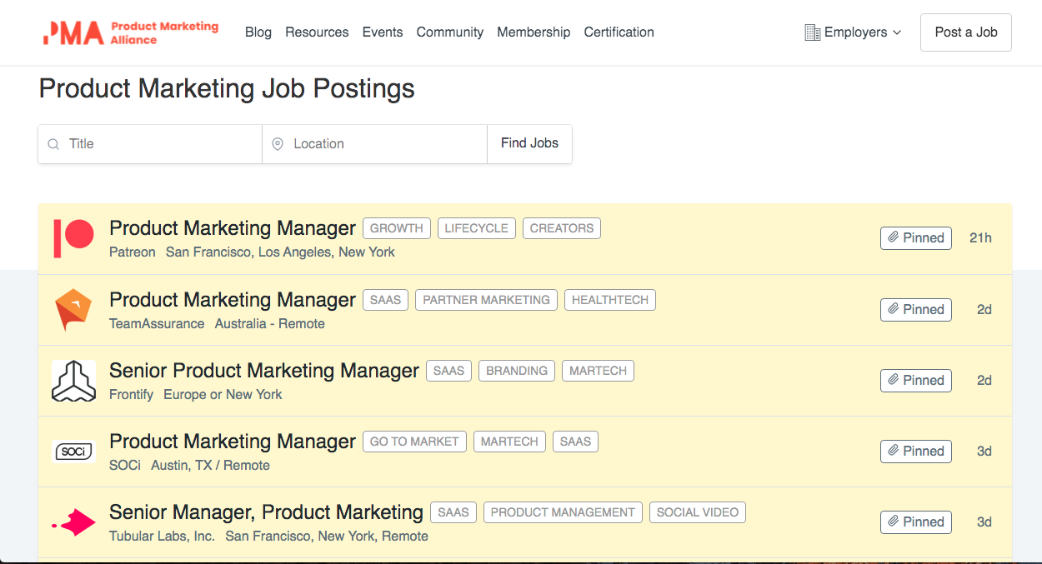The height and width of the screenshot is (564, 1042).
Task: Click the Pinned badge on Frontify row
Action: 915,381
